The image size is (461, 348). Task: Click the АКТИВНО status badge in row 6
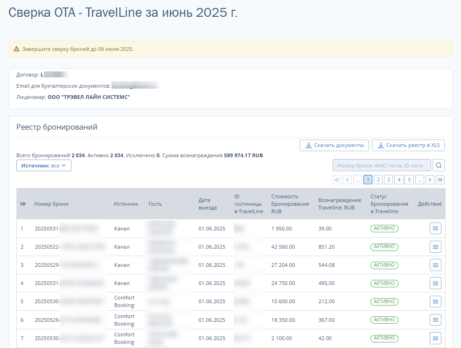tap(384, 320)
